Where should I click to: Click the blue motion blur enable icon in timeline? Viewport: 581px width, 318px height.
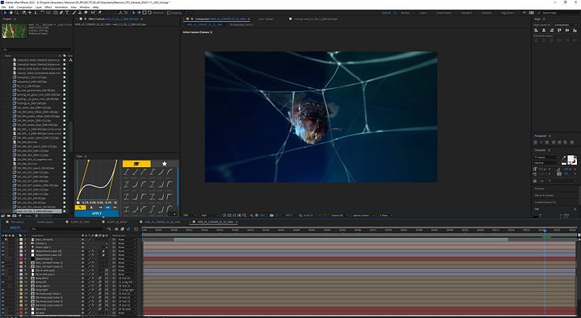[x=128, y=229]
